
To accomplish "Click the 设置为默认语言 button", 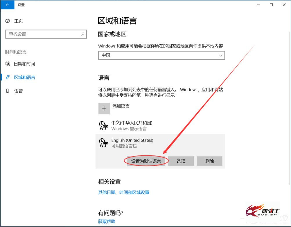I will 146,161.
